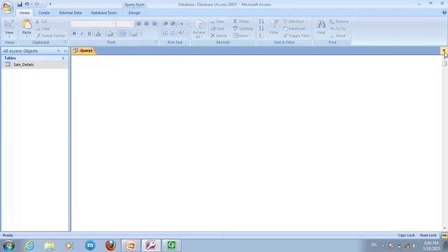Image resolution: width=448 pixels, height=252 pixels.
Task: Collapse the Tables group
Action: point(63,58)
